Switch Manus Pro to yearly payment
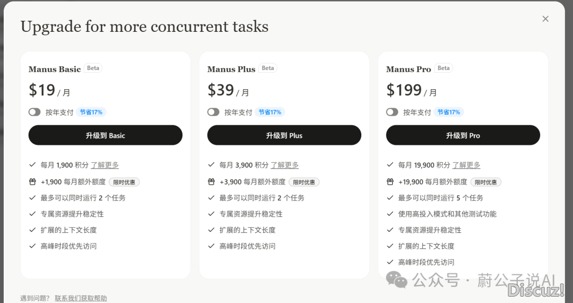 (392, 112)
